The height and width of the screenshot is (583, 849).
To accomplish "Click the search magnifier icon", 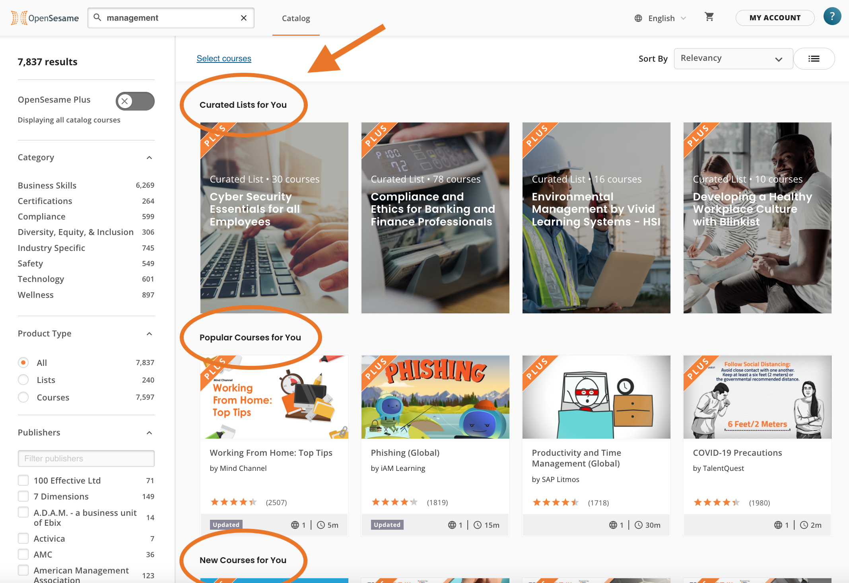I will coord(97,17).
